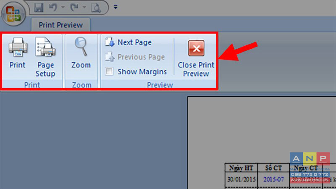Viewport: 336px width, 189px height.
Task: Enable the Show Margins checkbox
Action: click(109, 71)
